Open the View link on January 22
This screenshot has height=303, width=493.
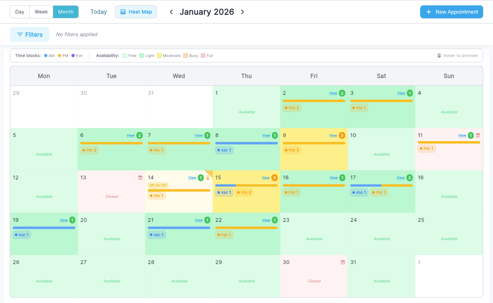pyautogui.click(x=266, y=220)
